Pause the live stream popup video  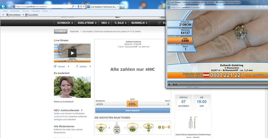169,84
